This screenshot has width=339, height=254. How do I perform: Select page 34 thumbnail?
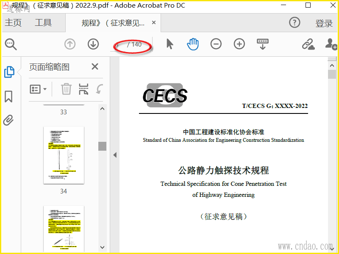pyautogui.click(x=64, y=155)
